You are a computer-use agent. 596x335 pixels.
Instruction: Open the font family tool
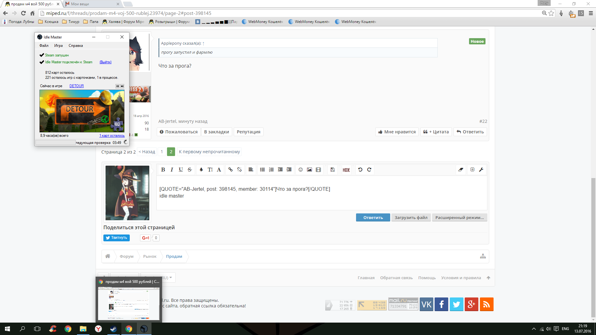(219, 170)
